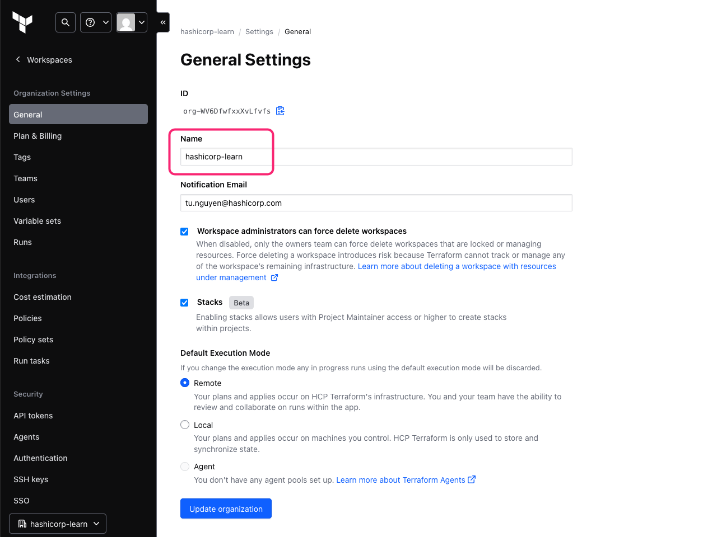
Task: Click into the Notification Email field
Action: 376,203
